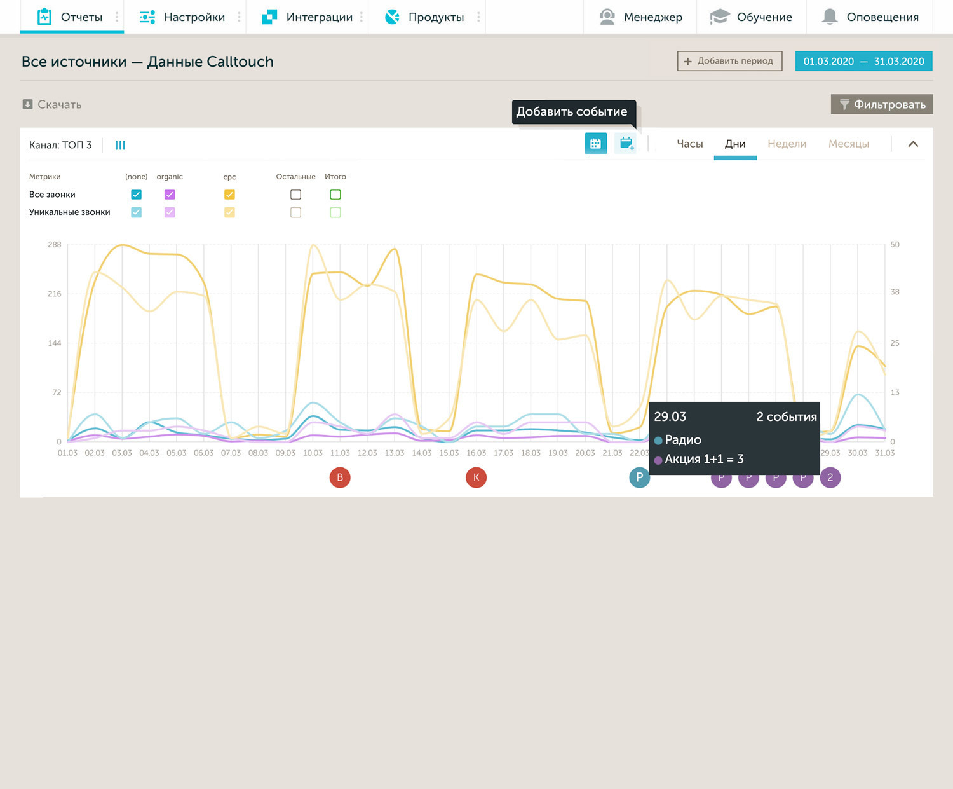
Task: Uncheck the (none) Все звонки checkbox
Action: [136, 195]
